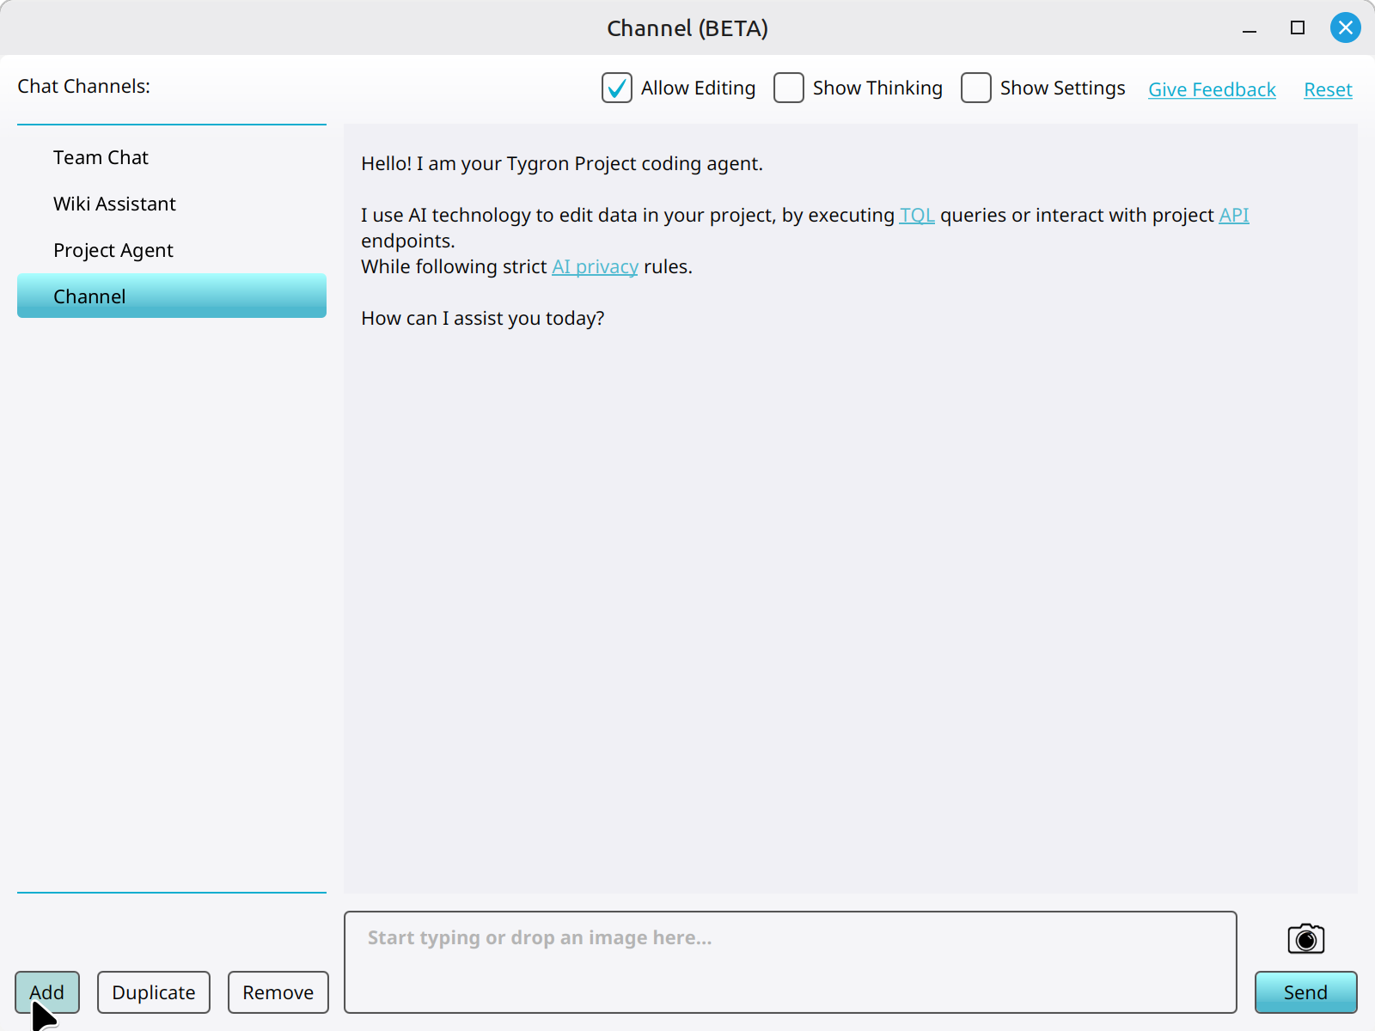Click the Send button
The image size is (1375, 1031).
1305,992
